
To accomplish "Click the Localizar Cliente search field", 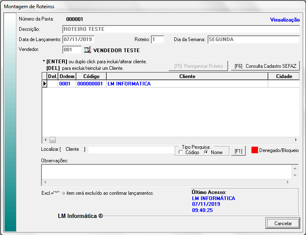I will click(x=131, y=150).
